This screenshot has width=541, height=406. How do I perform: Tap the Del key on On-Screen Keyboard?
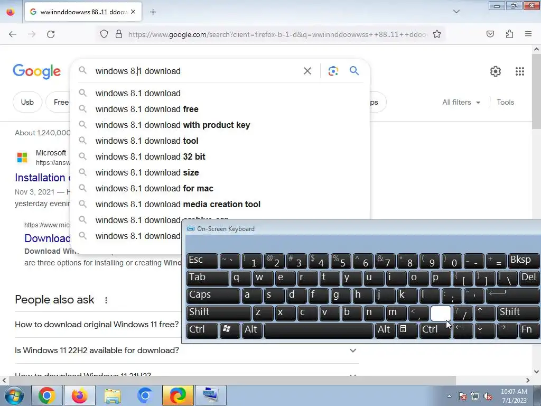tap(529, 278)
